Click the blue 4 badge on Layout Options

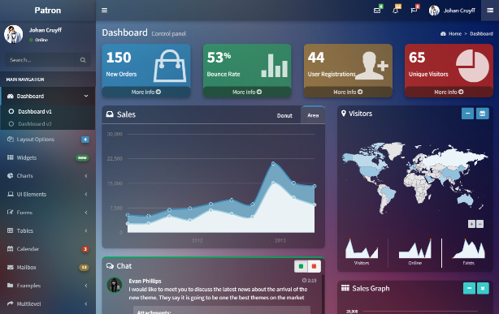(85, 140)
